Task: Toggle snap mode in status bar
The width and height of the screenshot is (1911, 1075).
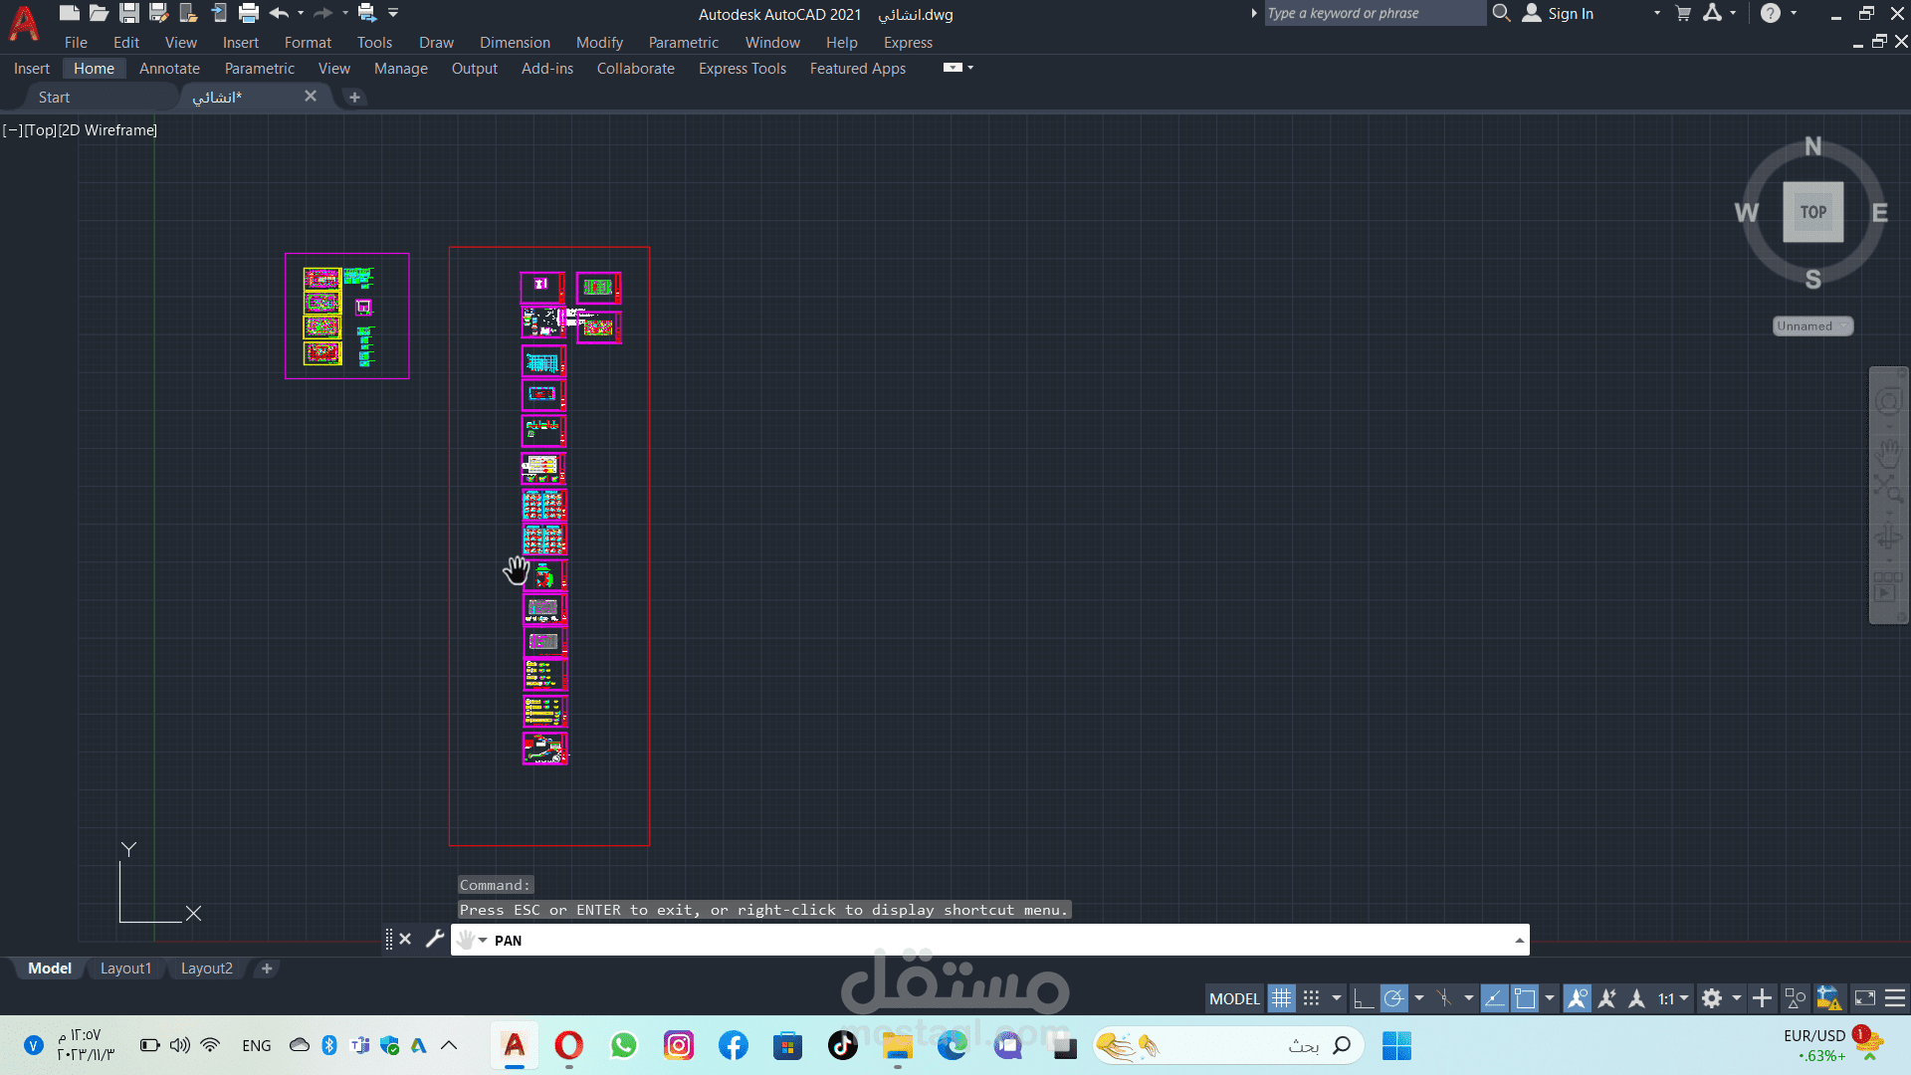Action: click(1312, 998)
